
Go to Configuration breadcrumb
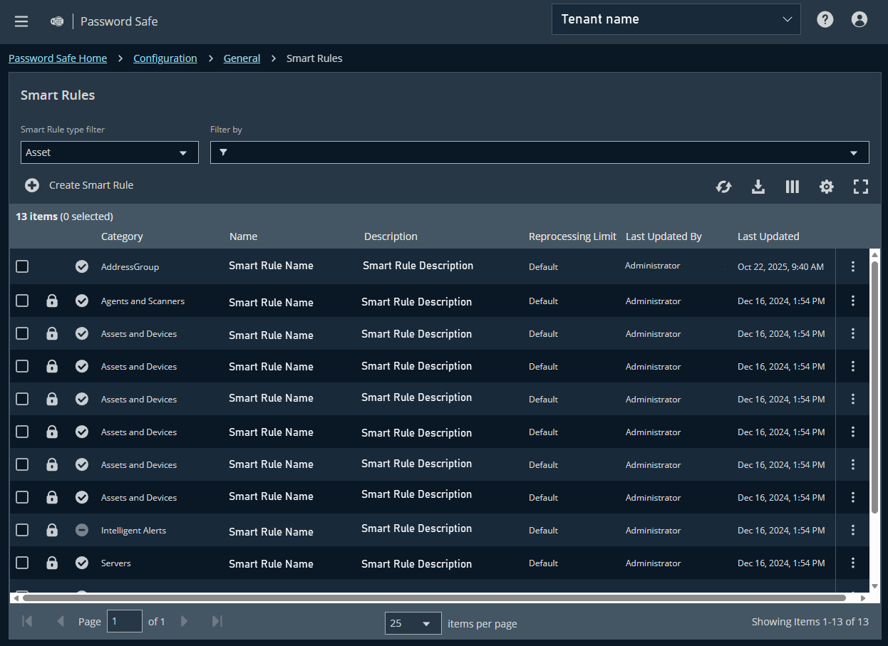(x=165, y=58)
